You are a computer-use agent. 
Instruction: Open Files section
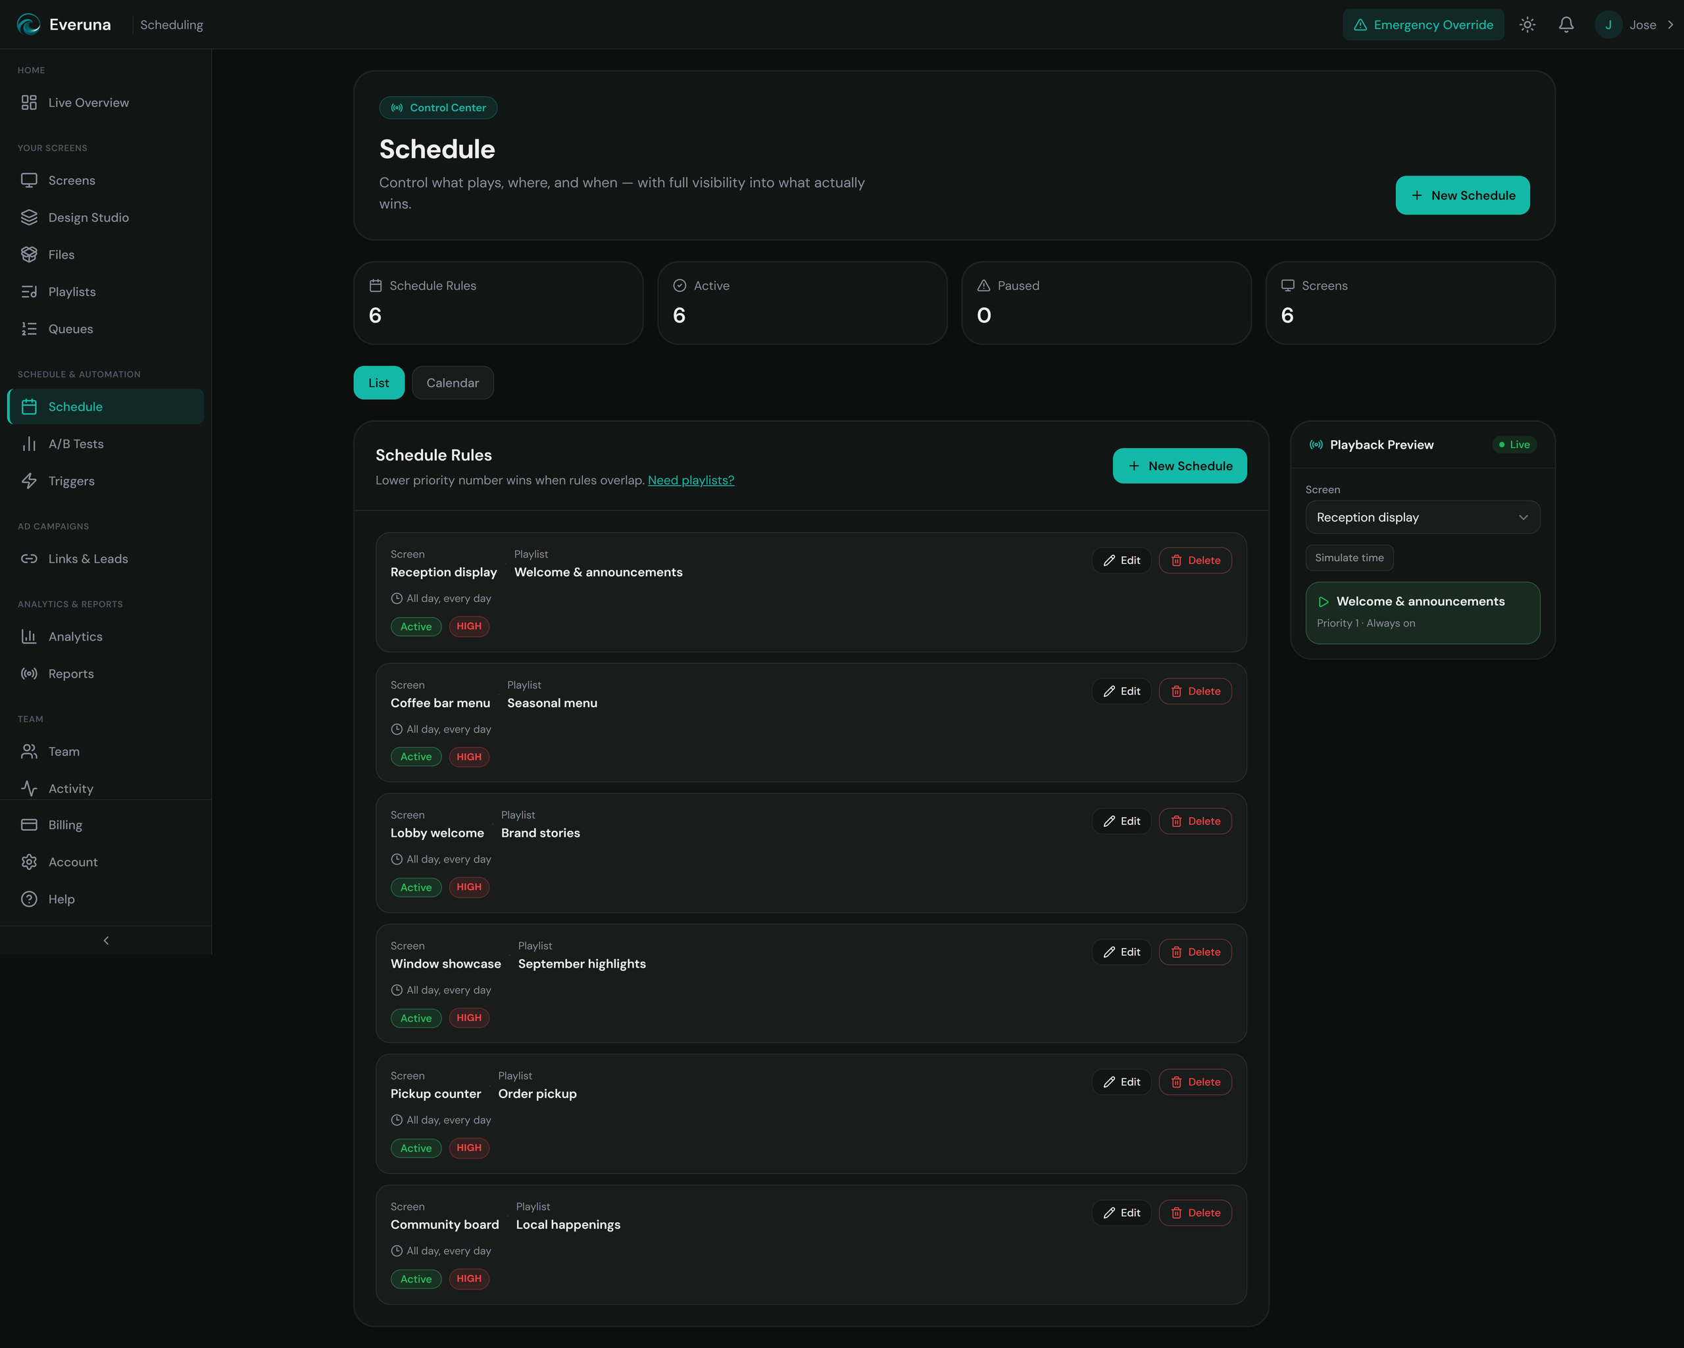pos(105,255)
